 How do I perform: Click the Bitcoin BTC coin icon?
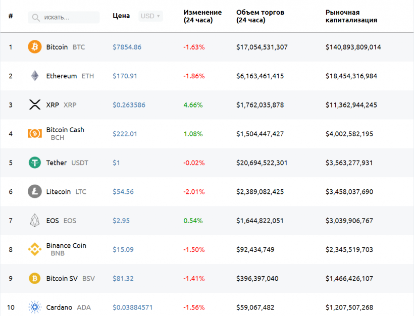[x=34, y=46]
